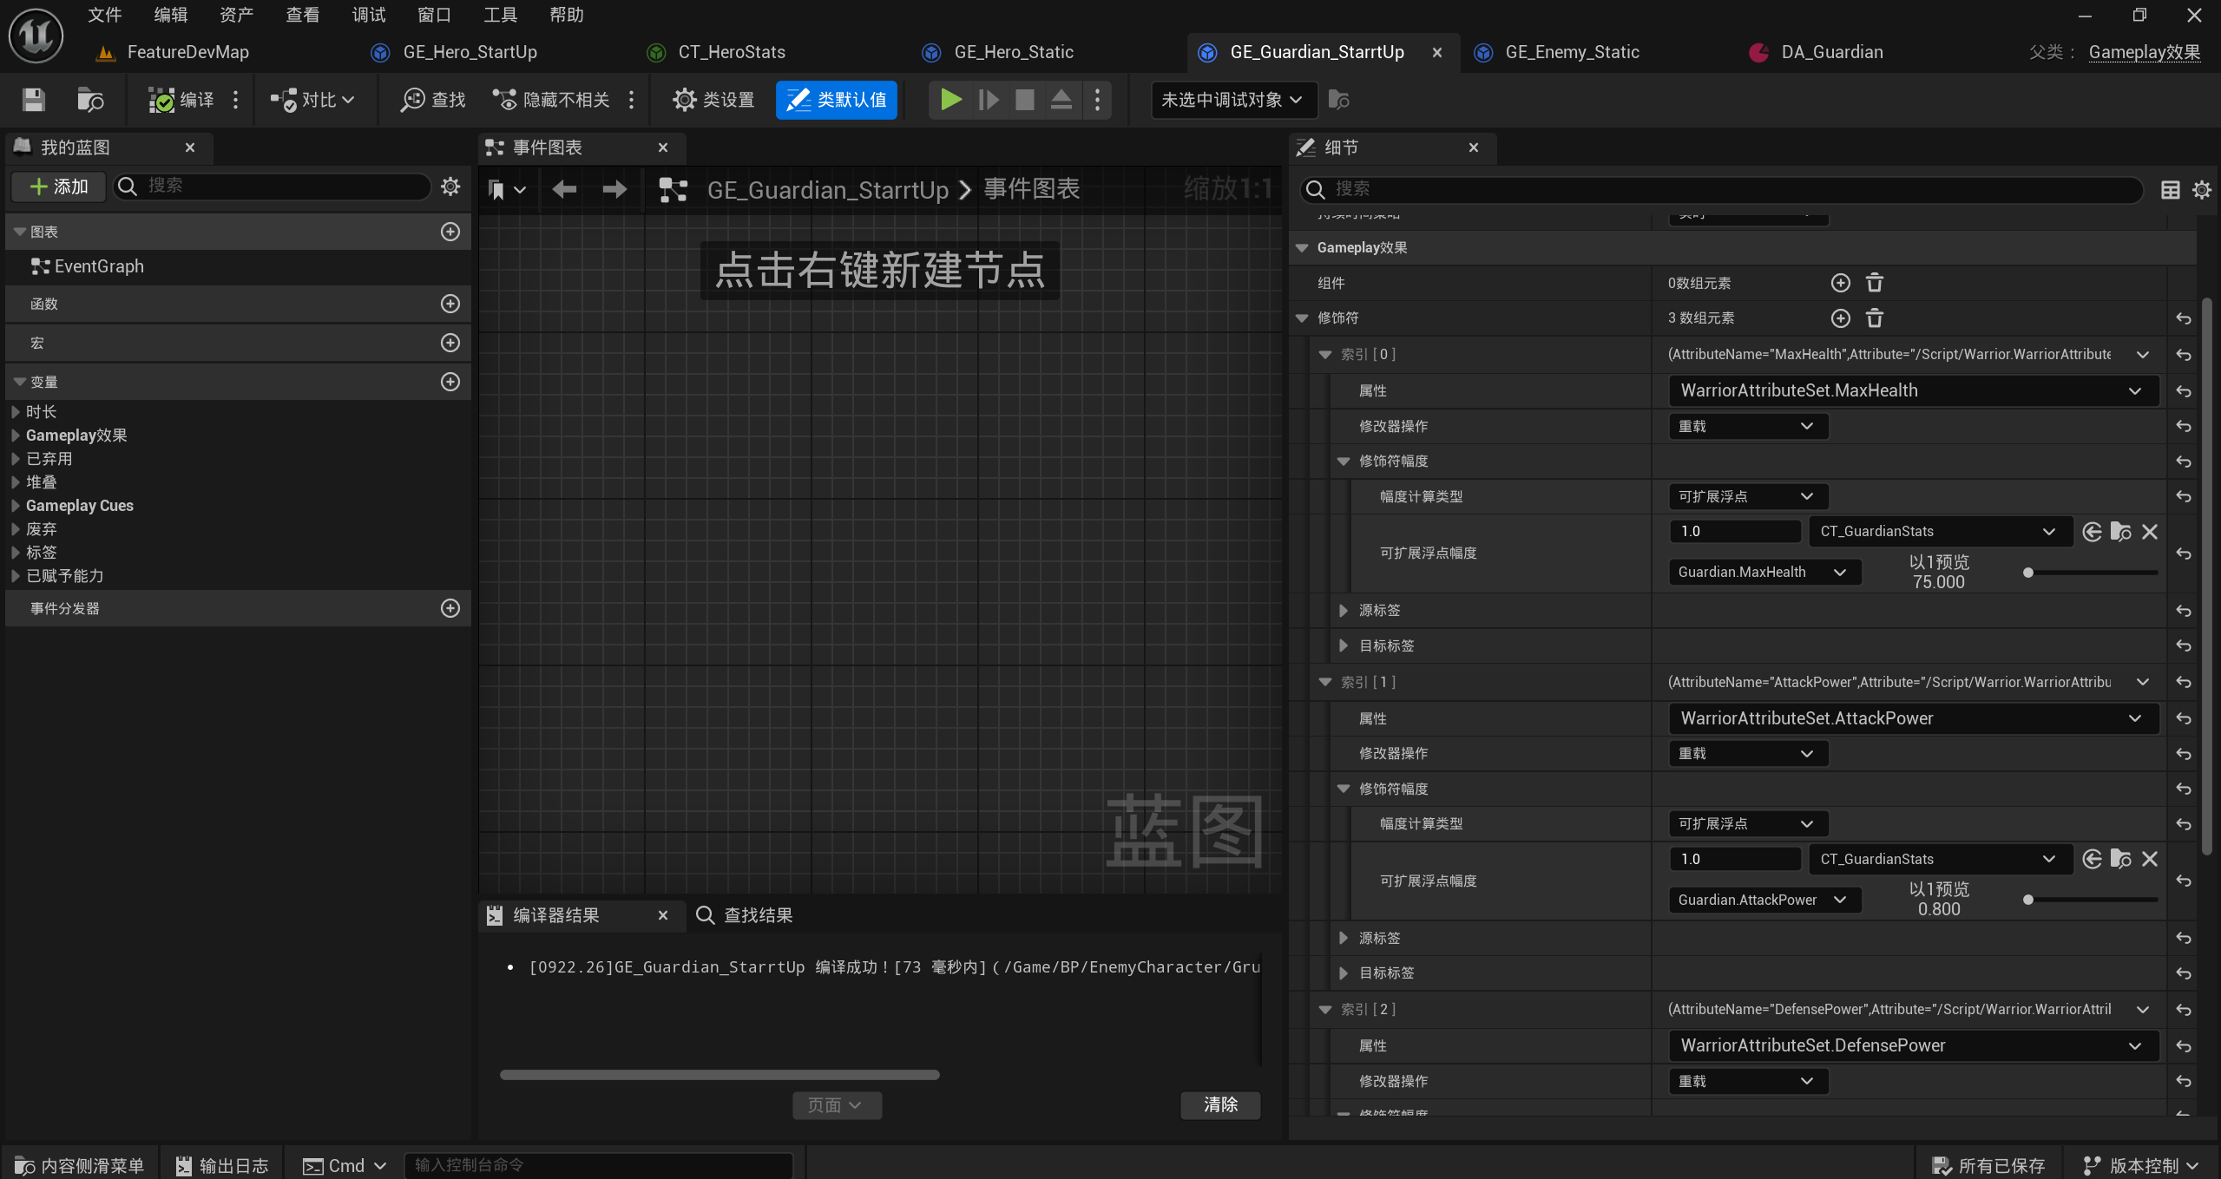This screenshot has height=1179, width=2221.
Task: Open Cmd console type dropdown
Action: point(345,1165)
